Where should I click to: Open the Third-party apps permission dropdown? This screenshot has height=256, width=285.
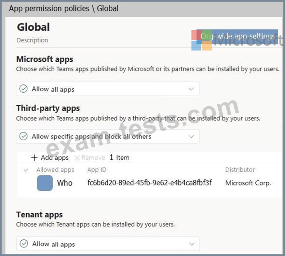(108, 136)
